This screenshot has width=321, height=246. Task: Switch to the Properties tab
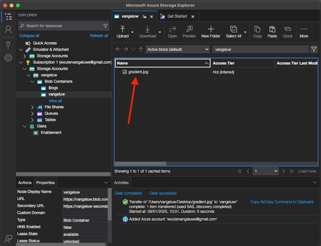45,183
